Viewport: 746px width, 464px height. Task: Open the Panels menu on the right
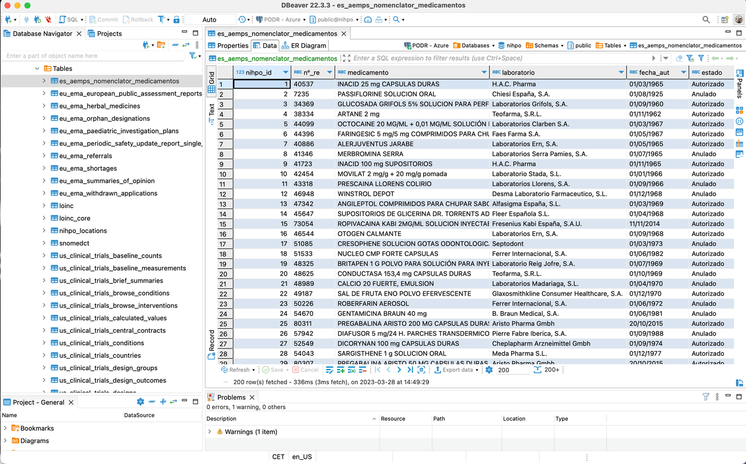click(738, 74)
